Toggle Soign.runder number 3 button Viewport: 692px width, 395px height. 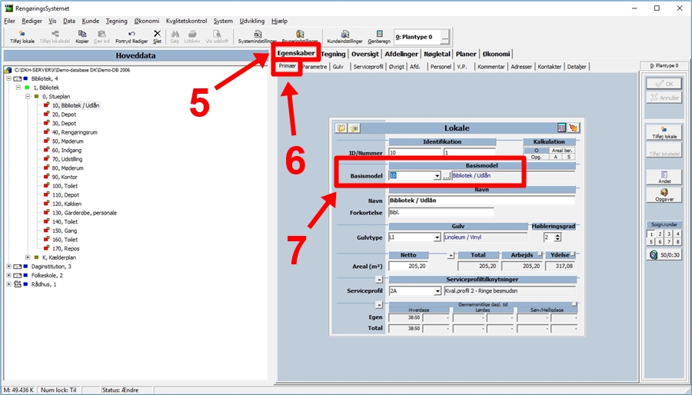coord(669,234)
